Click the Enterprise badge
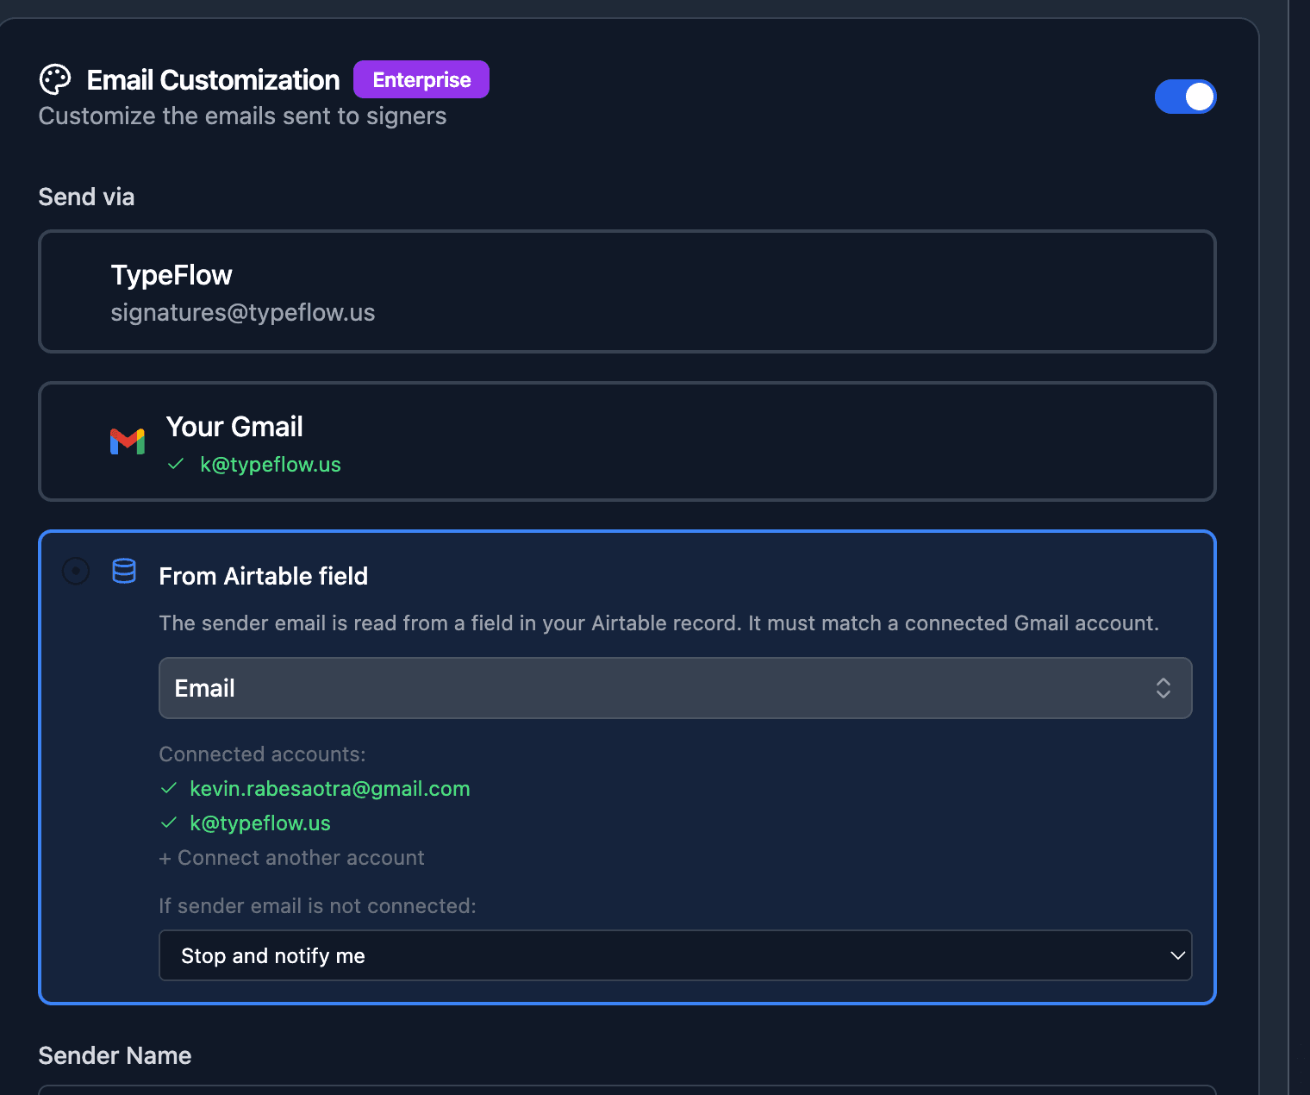 pos(421,79)
